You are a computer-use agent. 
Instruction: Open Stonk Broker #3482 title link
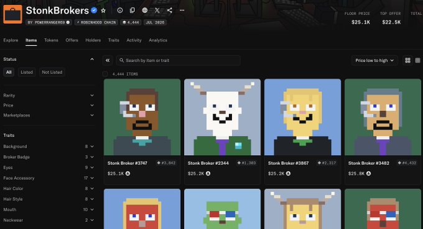point(368,163)
